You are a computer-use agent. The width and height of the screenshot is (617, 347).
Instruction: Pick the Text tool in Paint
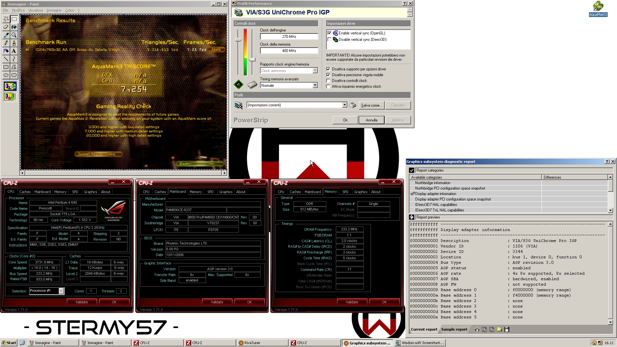pos(14,51)
